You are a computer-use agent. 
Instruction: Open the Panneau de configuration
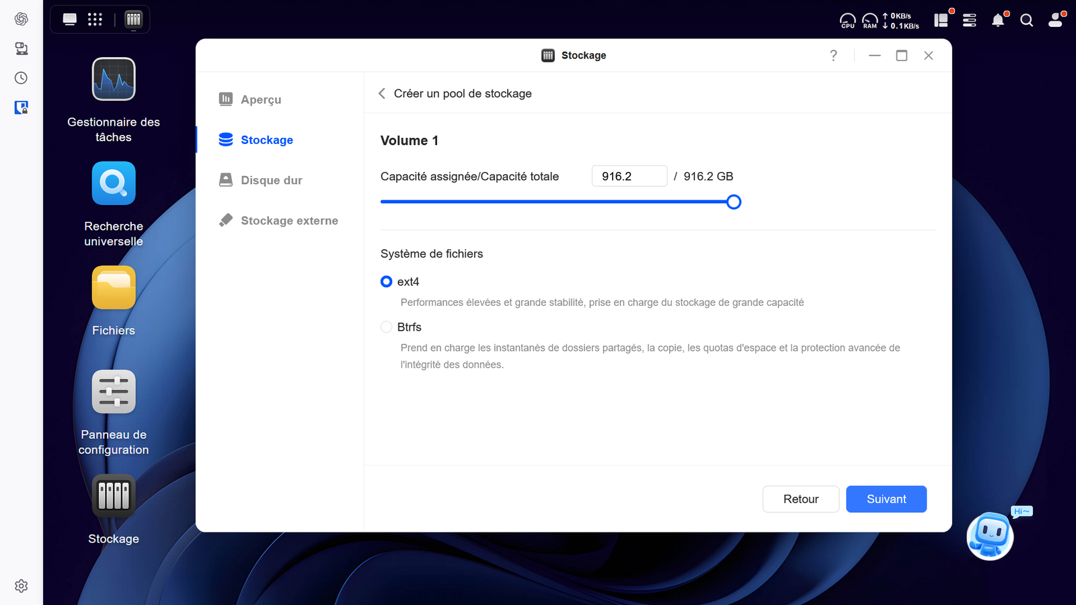(x=113, y=391)
